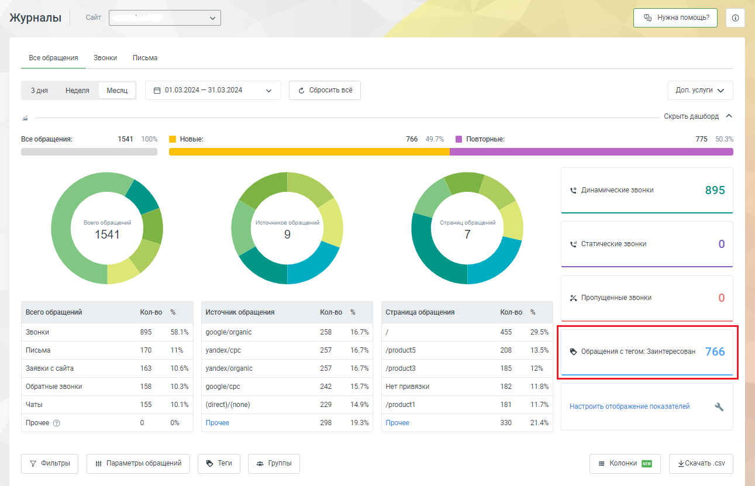Expand the Доп. услуги dropdown
The width and height of the screenshot is (755, 486).
pyautogui.click(x=700, y=91)
